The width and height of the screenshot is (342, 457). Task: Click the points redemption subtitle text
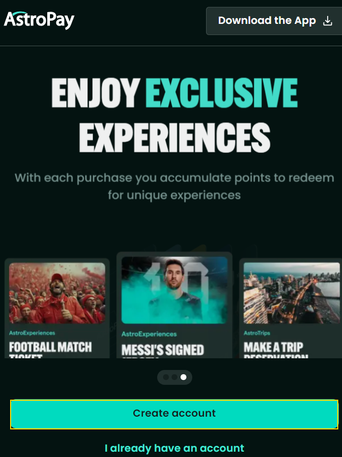pos(174,186)
